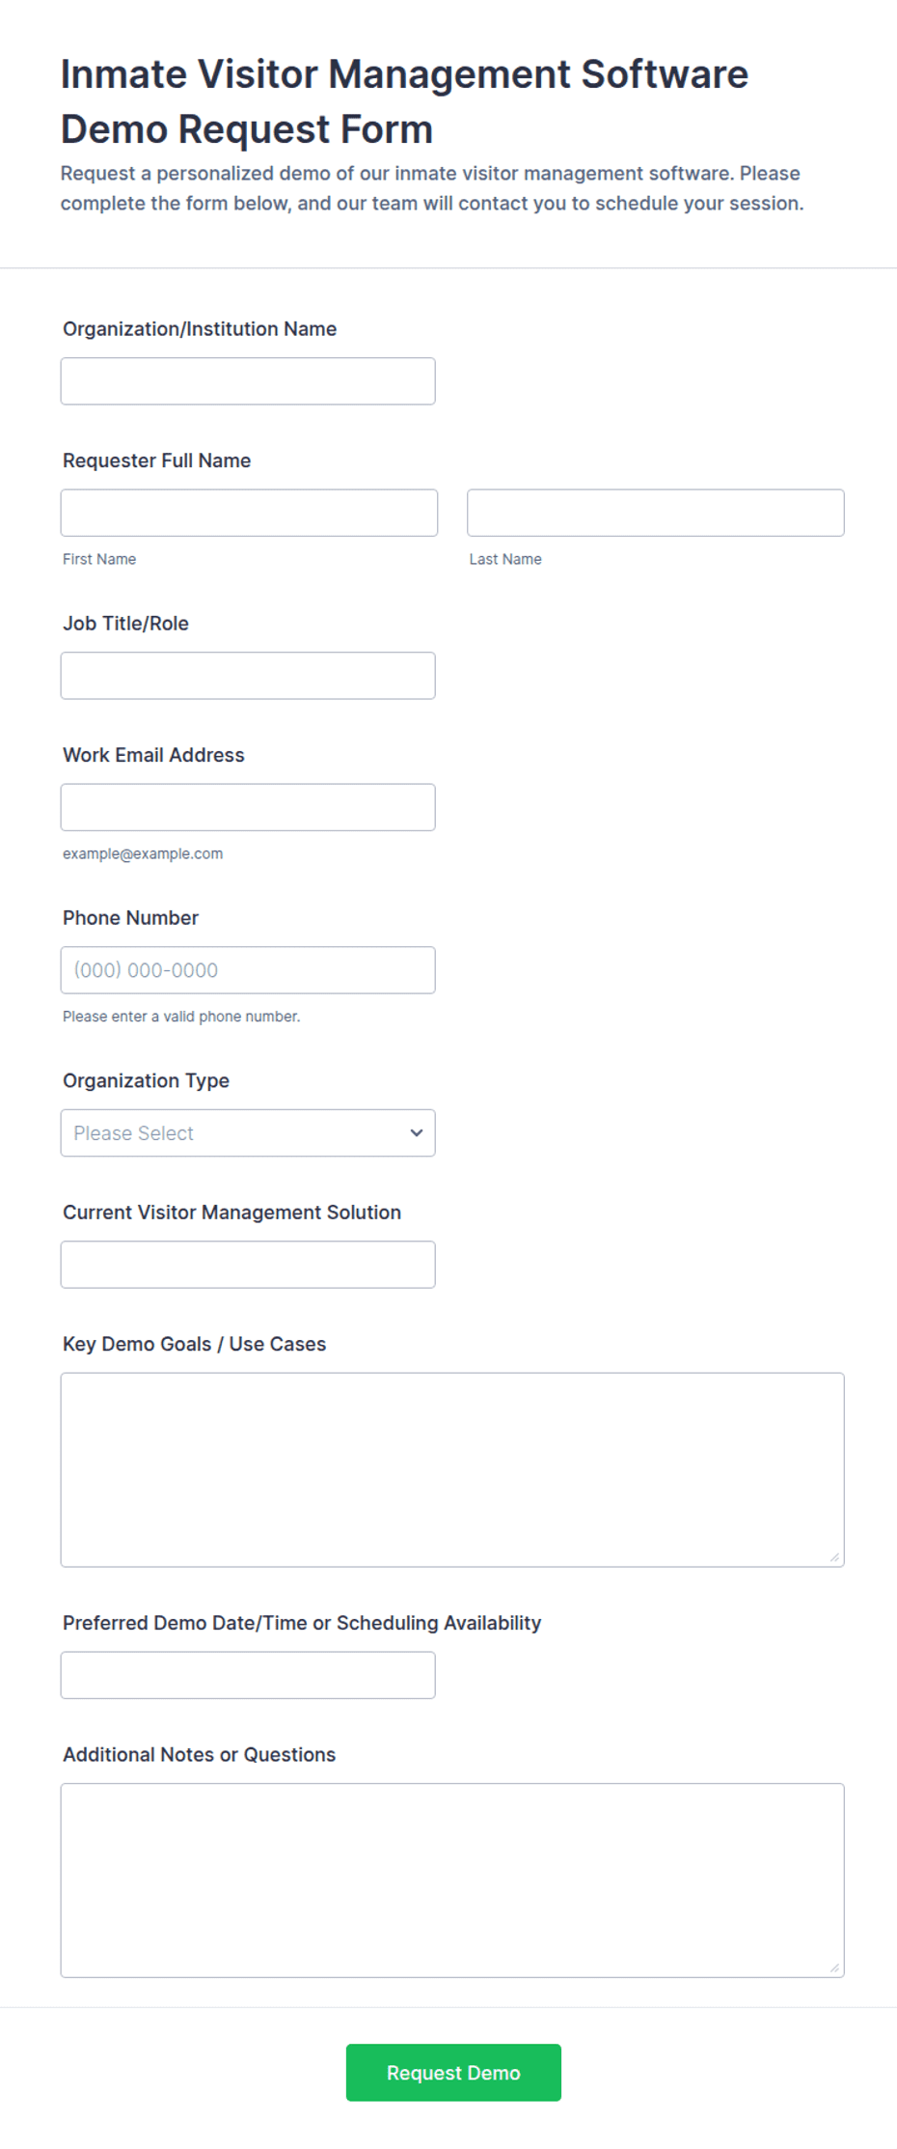Select the Preferred Demo Date/Time field
The width and height of the screenshot is (897, 2149).
point(248,1675)
